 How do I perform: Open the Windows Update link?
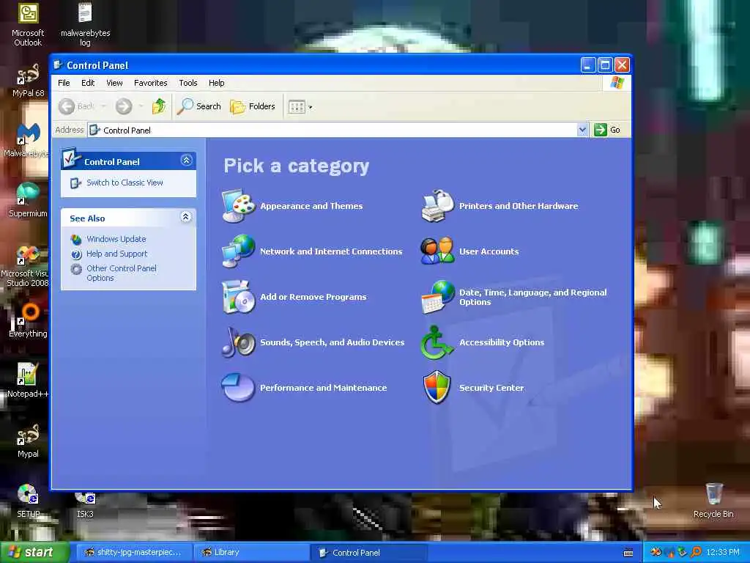point(116,239)
